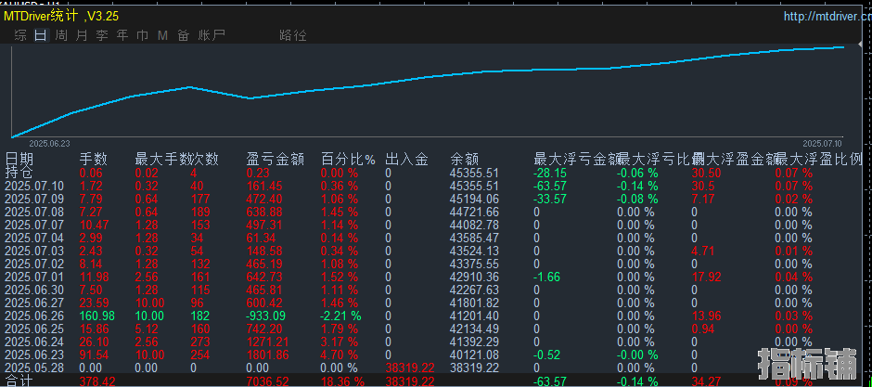The width and height of the screenshot is (872, 387).
Task: Click the 40121.08 balance cell
Action: point(474,355)
